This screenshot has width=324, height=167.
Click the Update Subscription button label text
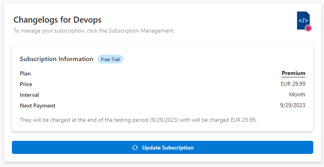(168, 148)
